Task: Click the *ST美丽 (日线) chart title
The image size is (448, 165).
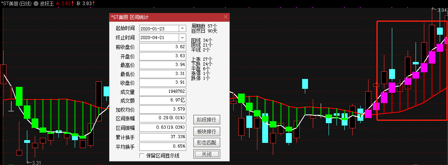Action: point(16,4)
